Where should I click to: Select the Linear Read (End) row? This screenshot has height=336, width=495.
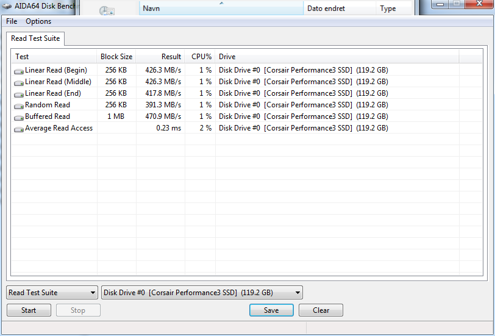click(x=247, y=93)
